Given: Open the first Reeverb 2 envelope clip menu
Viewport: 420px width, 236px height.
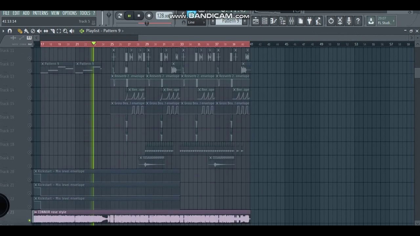Looking at the screenshot, I should pos(113,76).
